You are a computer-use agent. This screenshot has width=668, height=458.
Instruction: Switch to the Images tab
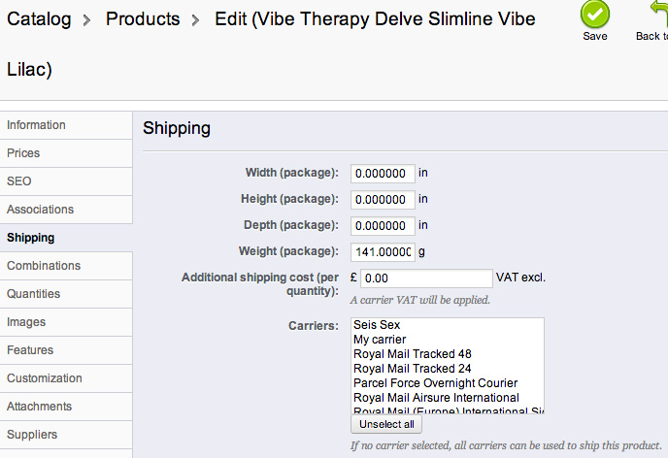(26, 322)
